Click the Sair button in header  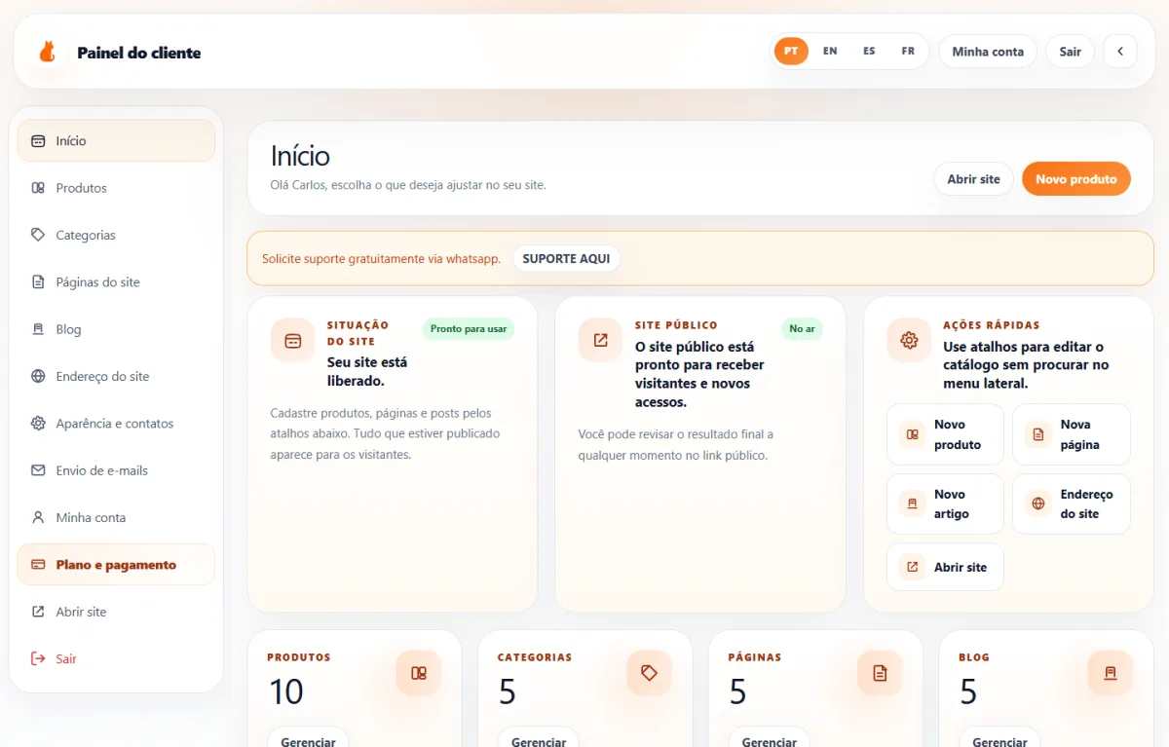click(1071, 52)
